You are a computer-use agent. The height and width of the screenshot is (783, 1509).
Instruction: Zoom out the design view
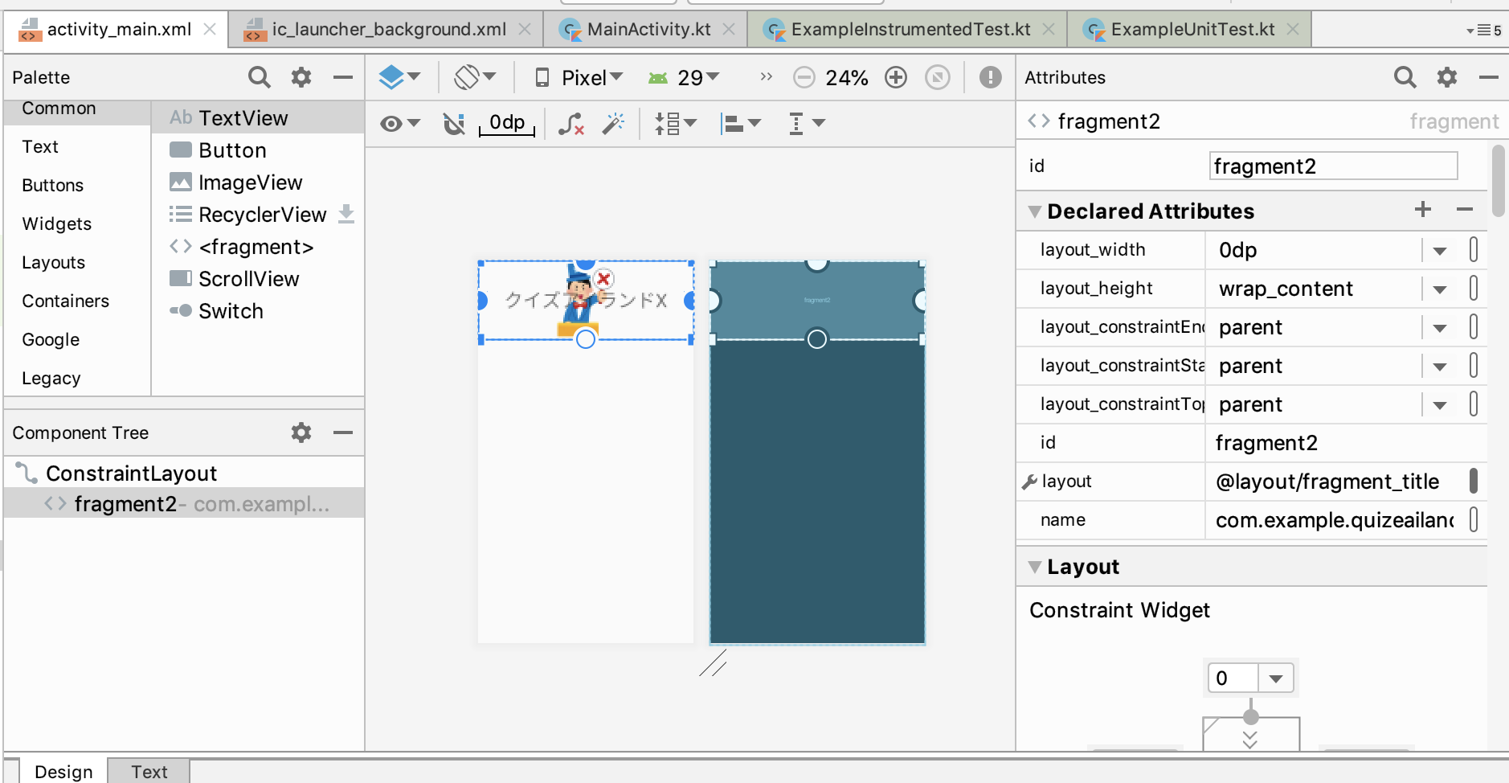(804, 77)
